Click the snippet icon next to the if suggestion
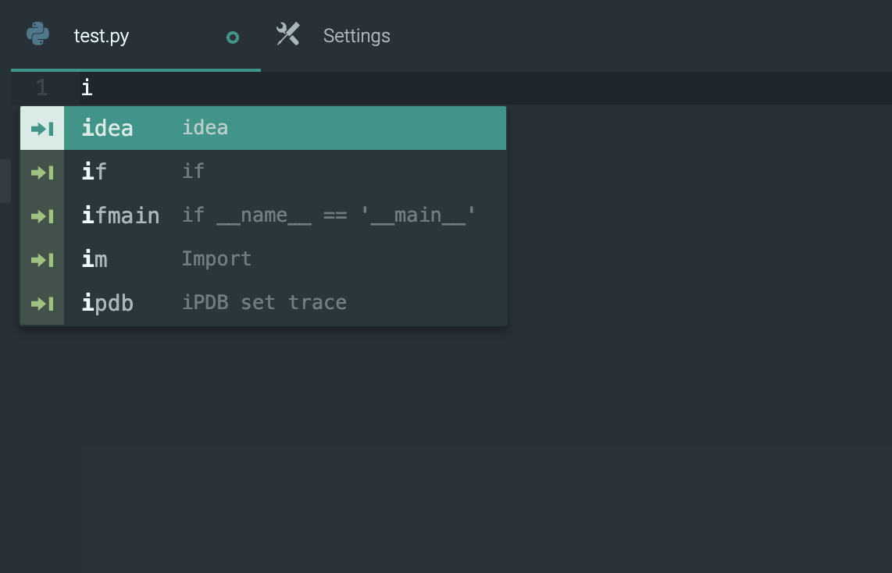This screenshot has height=573, width=892. click(42, 172)
